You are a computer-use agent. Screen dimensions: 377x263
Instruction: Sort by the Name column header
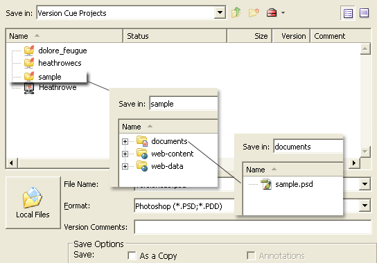64,36
